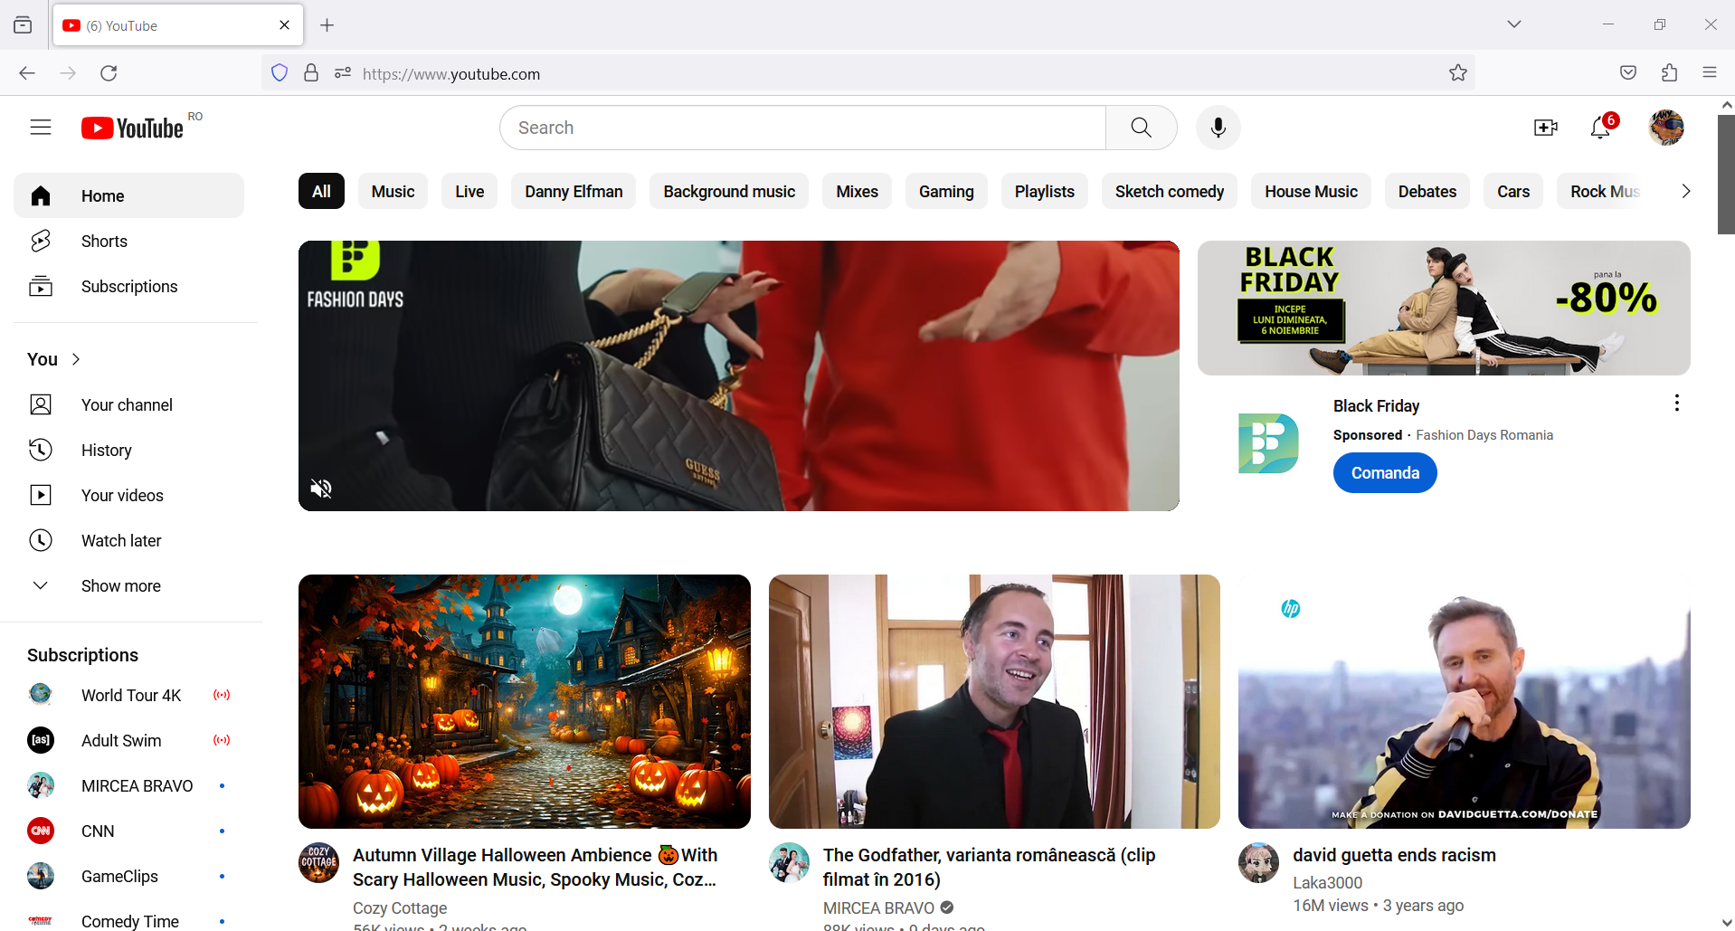The width and height of the screenshot is (1735, 931).
Task: Open your watch History from the sidebar
Action: (106, 450)
